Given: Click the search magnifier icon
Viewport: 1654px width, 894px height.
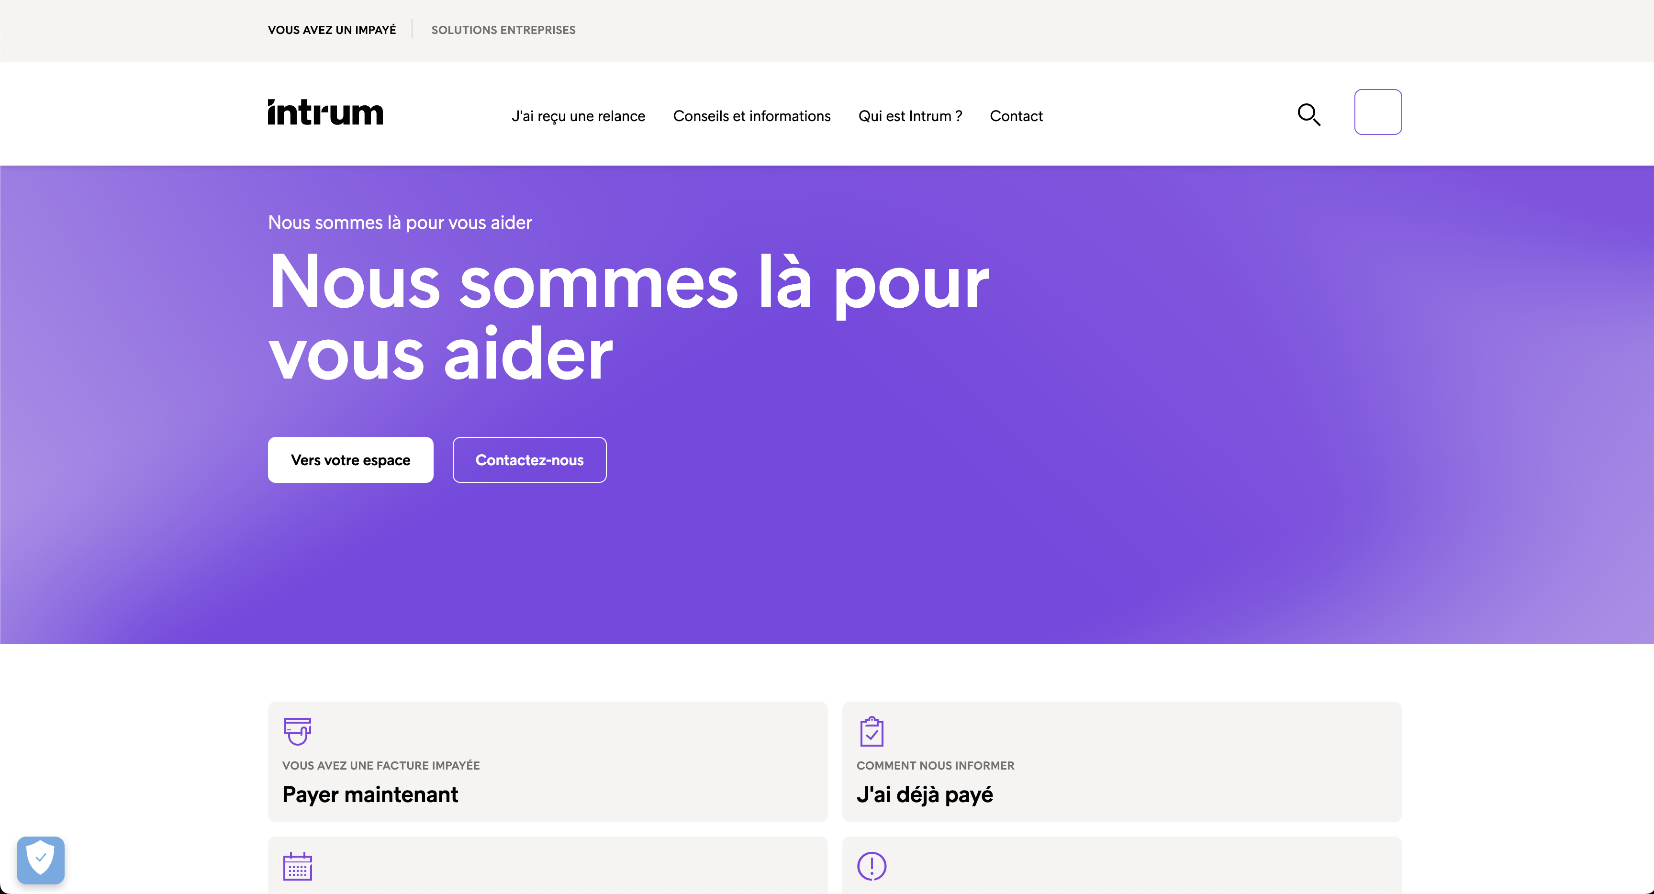Looking at the screenshot, I should pos(1308,115).
